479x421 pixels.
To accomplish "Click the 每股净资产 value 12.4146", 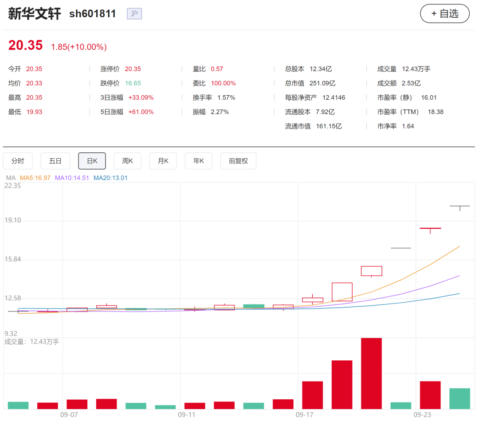I will coord(334,97).
